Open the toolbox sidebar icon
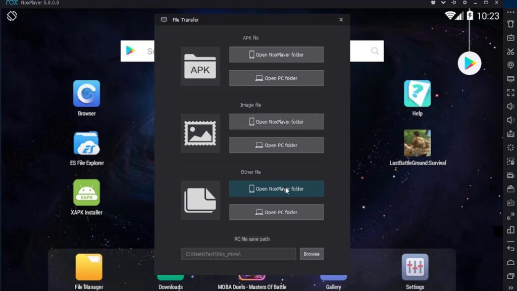 coord(510,189)
